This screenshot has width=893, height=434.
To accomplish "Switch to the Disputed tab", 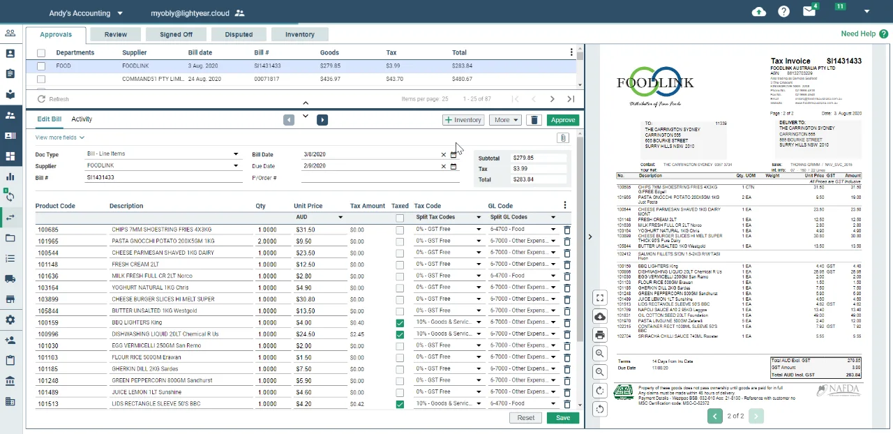I will (239, 34).
